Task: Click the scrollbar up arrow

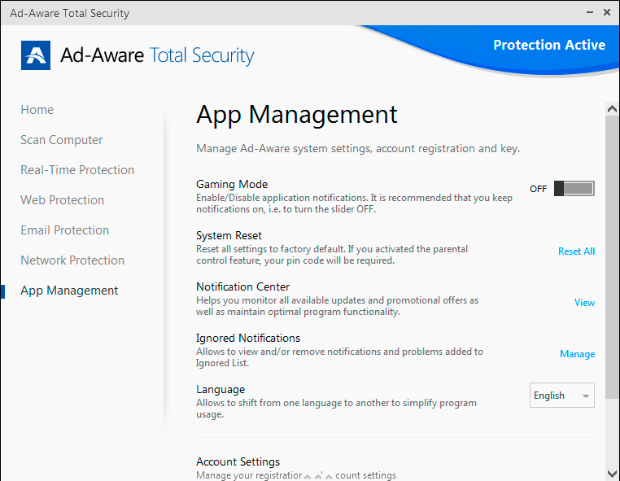Action: [612, 108]
